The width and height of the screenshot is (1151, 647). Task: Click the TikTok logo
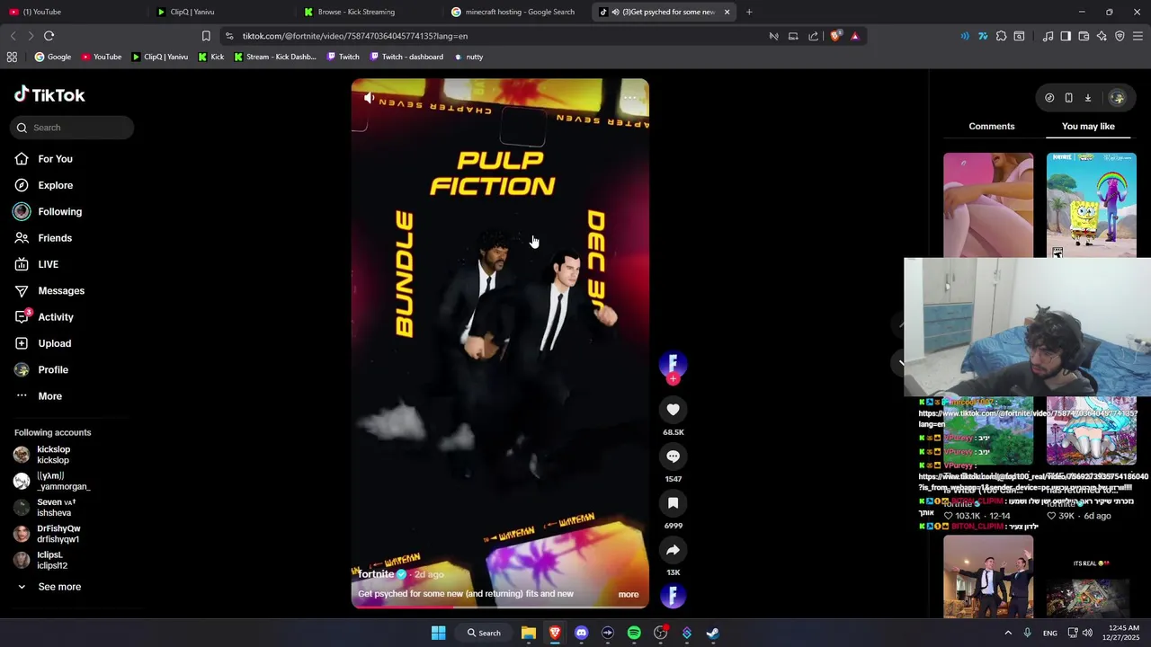pyautogui.click(x=49, y=94)
